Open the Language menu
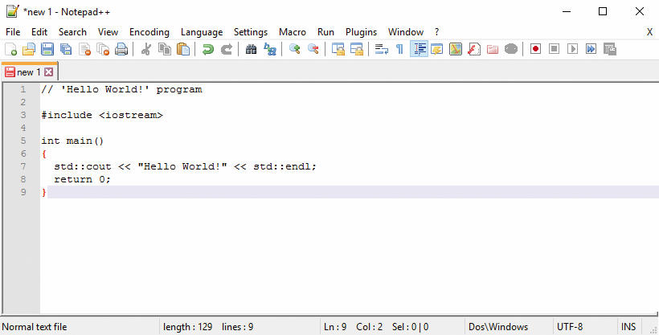The image size is (659, 335). click(x=202, y=32)
